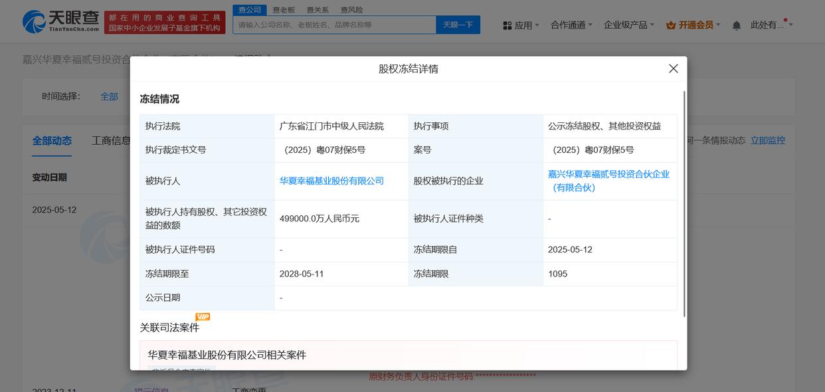Screen dimensions: 825x392
Task: Open the 华夏幸福基业股份有限公司 link
Action: point(331,181)
